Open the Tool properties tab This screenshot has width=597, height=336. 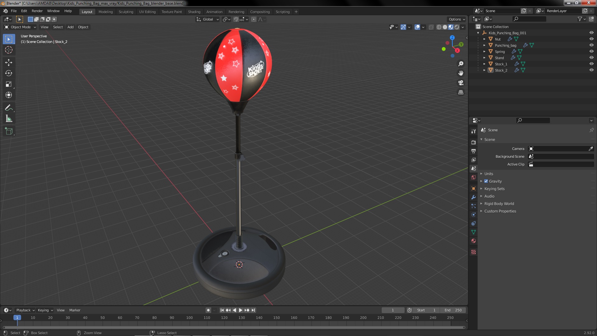click(x=473, y=131)
